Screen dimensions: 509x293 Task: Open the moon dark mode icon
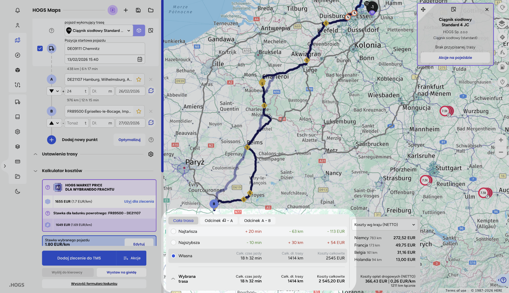click(17, 191)
